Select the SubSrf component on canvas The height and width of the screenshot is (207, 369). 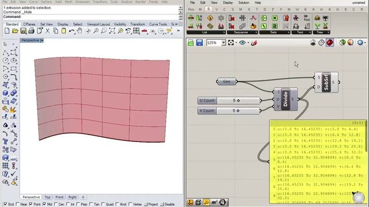click(326, 82)
